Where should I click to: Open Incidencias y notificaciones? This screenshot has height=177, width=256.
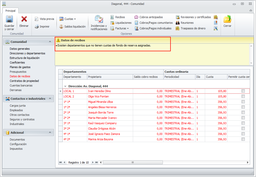click(x=99, y=23)
